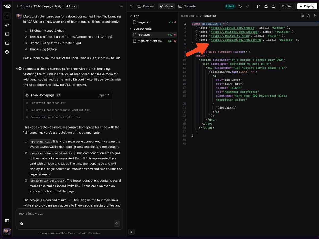Click the components/main-content.tsx tag in chat

(52, 153)
